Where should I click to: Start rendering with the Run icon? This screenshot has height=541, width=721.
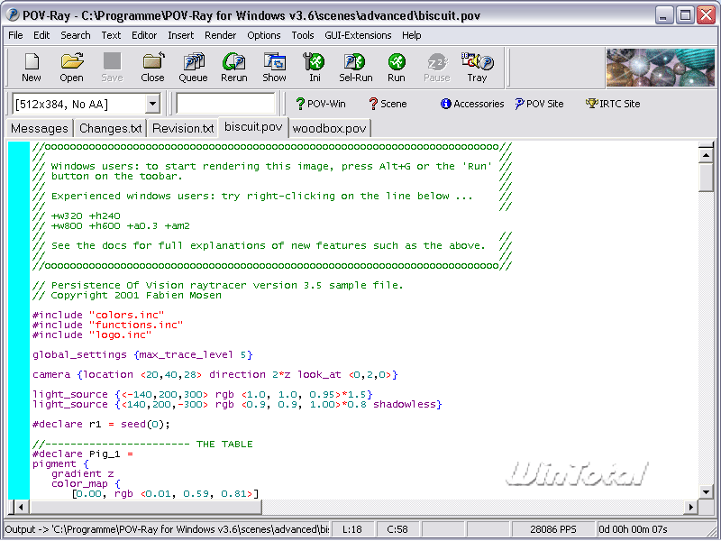[397, 67]
